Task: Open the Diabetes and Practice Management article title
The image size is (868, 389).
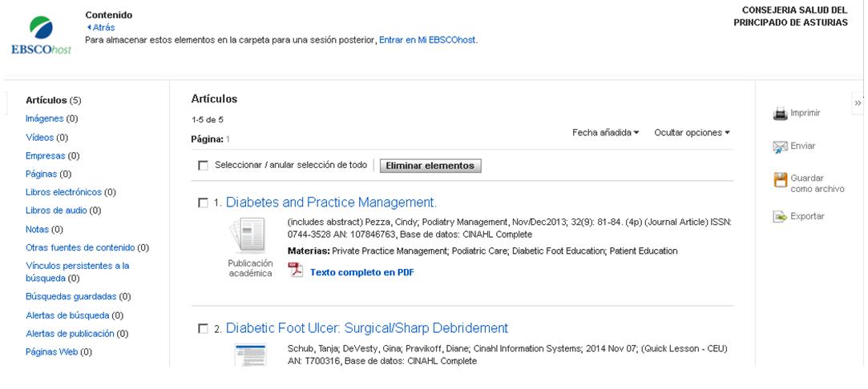Action: tap(331, 202)
